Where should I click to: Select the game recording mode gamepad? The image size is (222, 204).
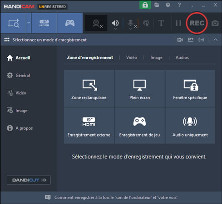(x=70, y=23)
